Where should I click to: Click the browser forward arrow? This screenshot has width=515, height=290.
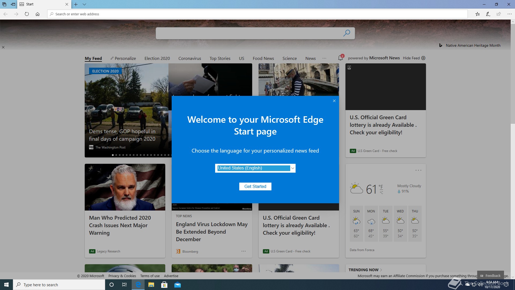16,14
